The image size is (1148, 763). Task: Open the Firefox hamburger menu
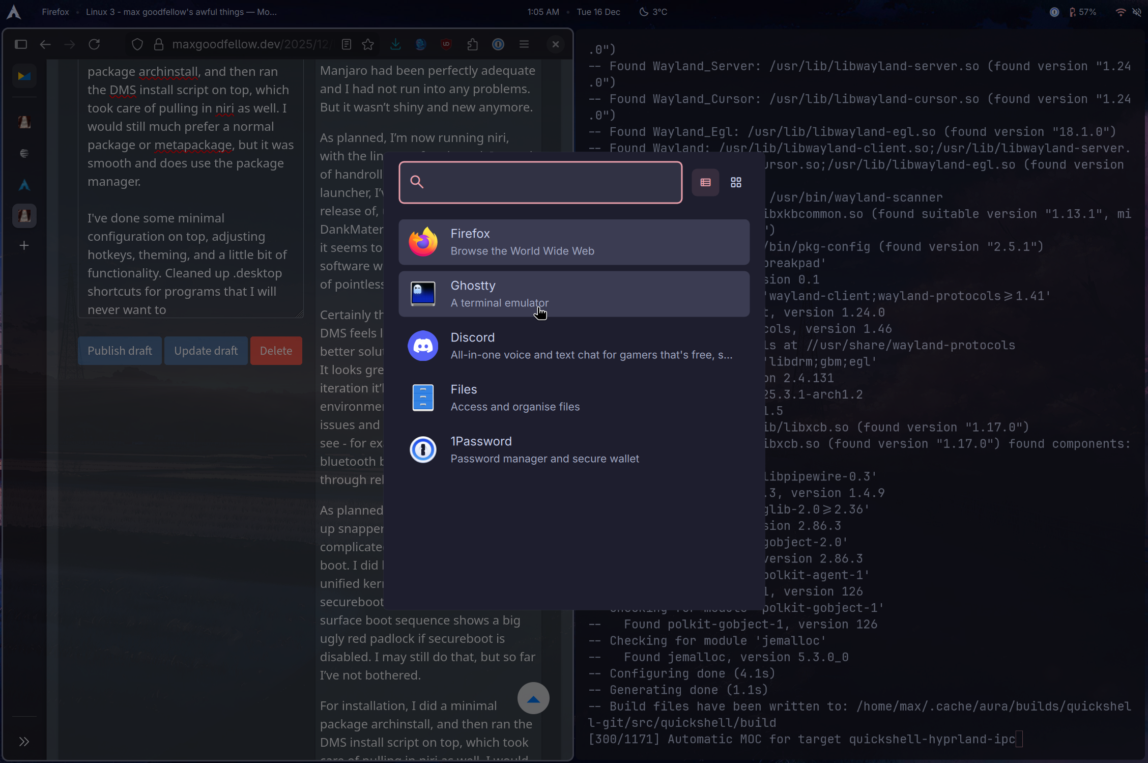pyautogui.click(x=524, y=44)
